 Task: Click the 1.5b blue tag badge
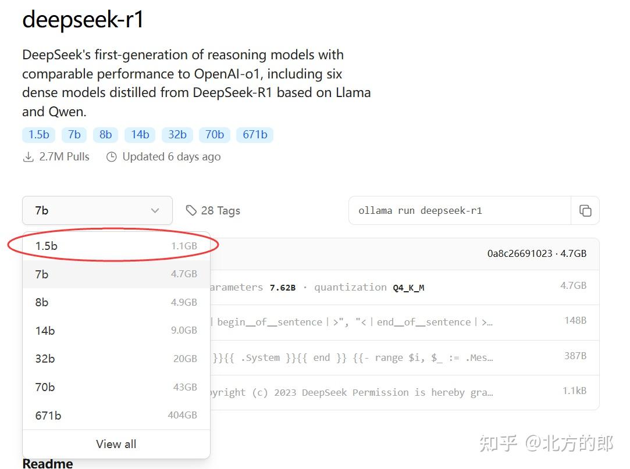coord(38,134)
